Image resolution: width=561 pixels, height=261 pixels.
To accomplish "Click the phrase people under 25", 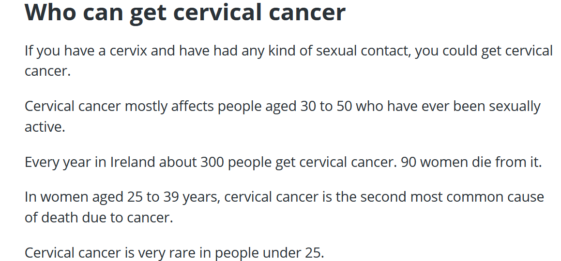I will pyautogui.click(x=269, y=252).
